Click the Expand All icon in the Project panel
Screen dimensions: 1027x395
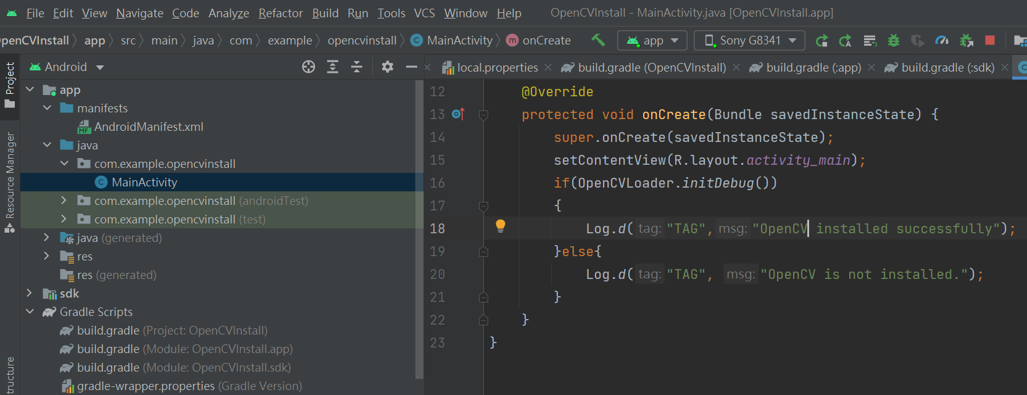coord(333,67)
